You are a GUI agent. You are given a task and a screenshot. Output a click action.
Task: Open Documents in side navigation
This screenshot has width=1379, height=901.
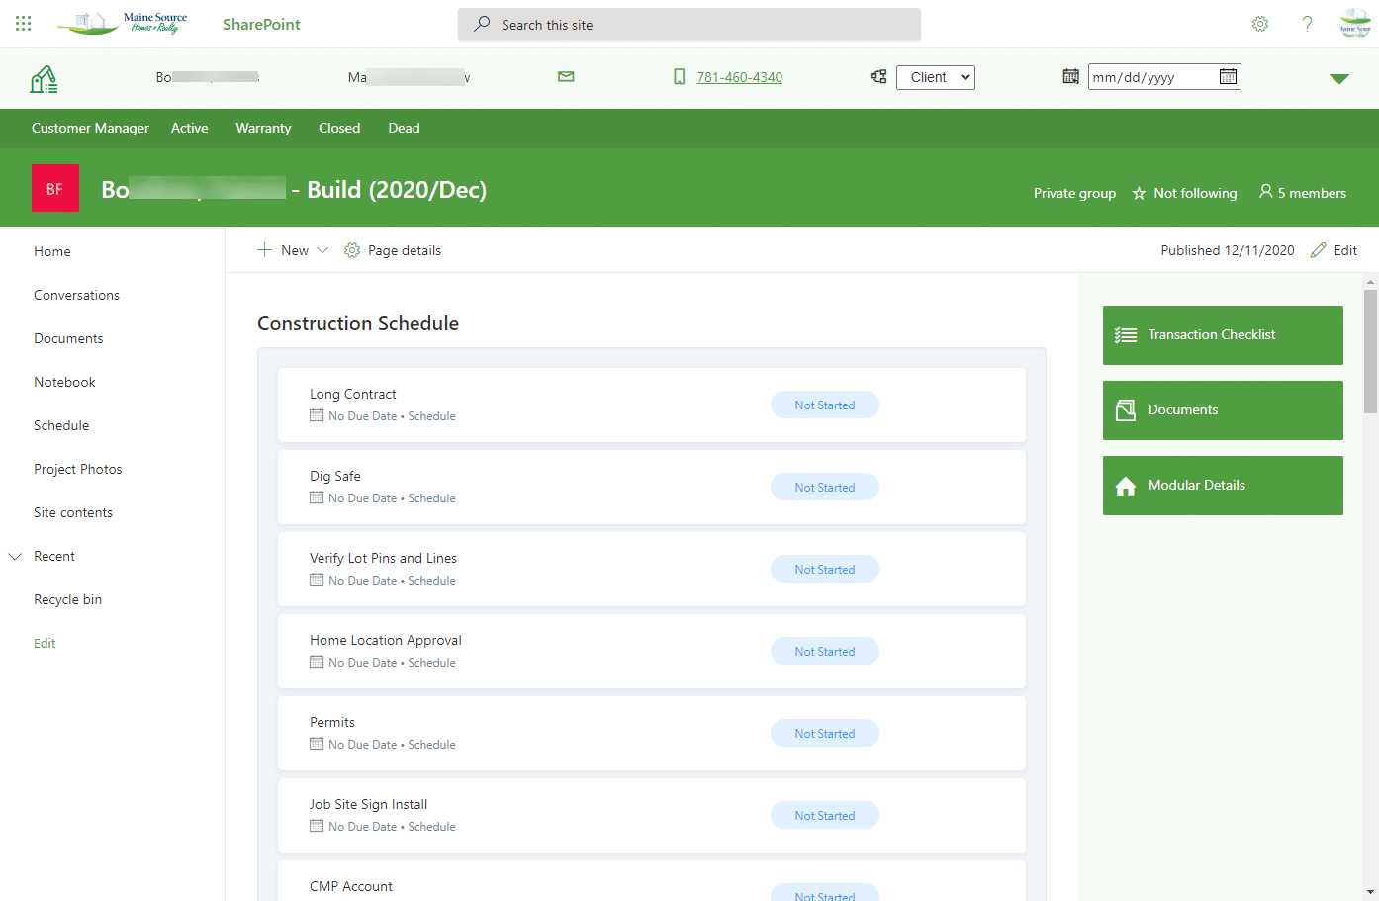[68, 338]
